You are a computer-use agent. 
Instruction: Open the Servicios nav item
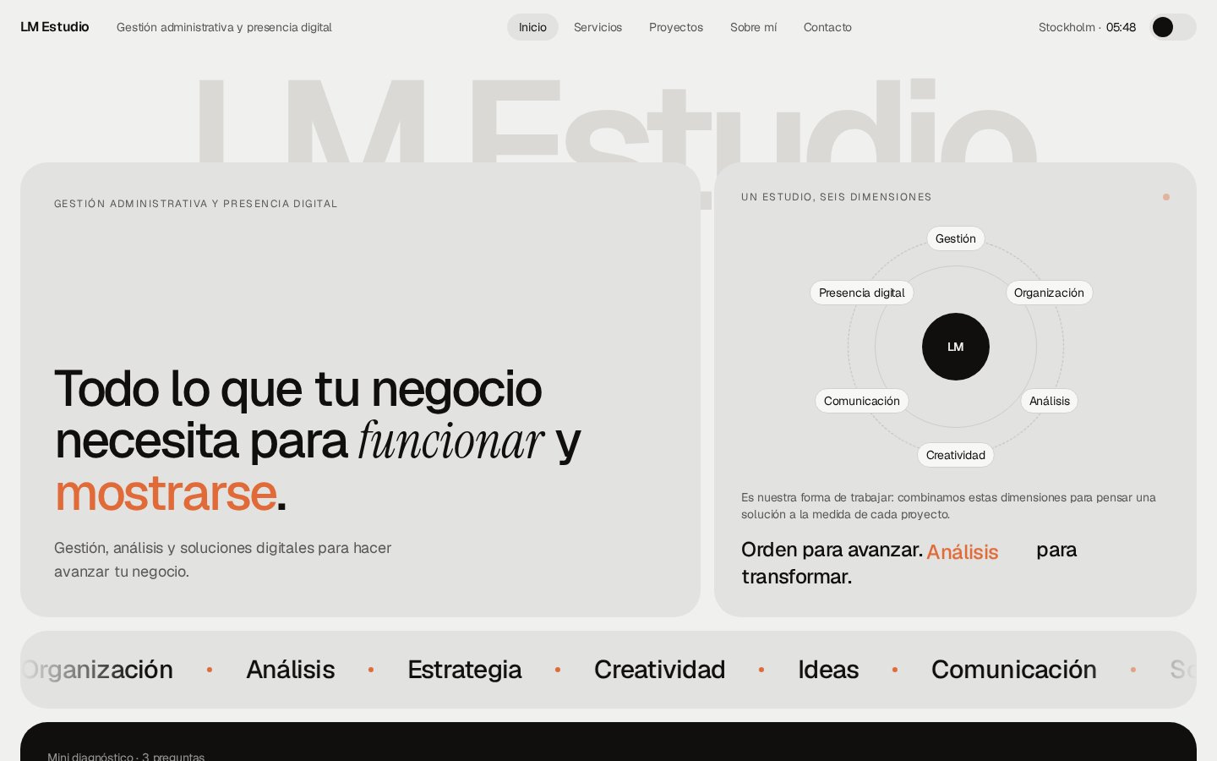pos(598,27)
